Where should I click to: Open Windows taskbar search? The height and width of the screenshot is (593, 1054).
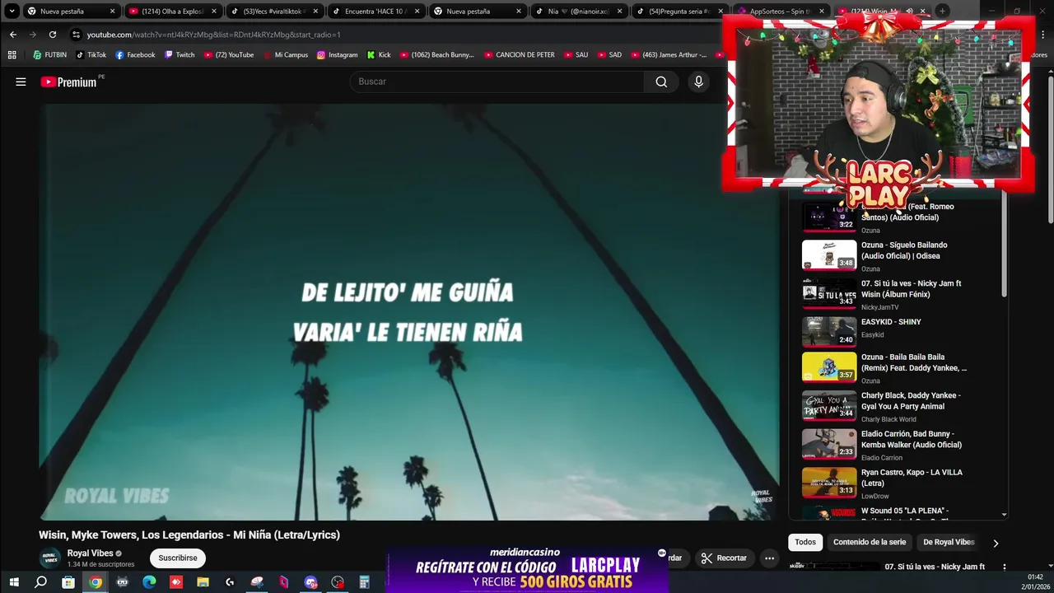click(40, 582)
